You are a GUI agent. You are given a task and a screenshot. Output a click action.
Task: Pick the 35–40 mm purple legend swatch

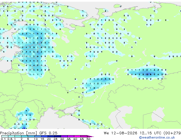(71, 136)
